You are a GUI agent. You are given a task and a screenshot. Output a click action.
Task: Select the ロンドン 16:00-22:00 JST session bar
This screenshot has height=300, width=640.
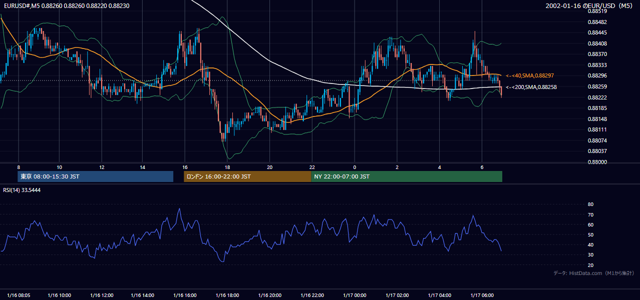pos(247,176)
